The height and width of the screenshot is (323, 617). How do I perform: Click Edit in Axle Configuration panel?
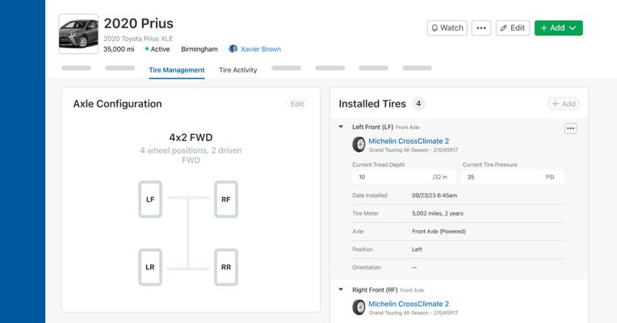coord(297,103)
